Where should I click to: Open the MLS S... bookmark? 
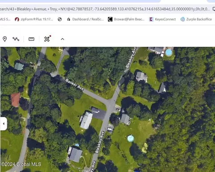point(5,19)
